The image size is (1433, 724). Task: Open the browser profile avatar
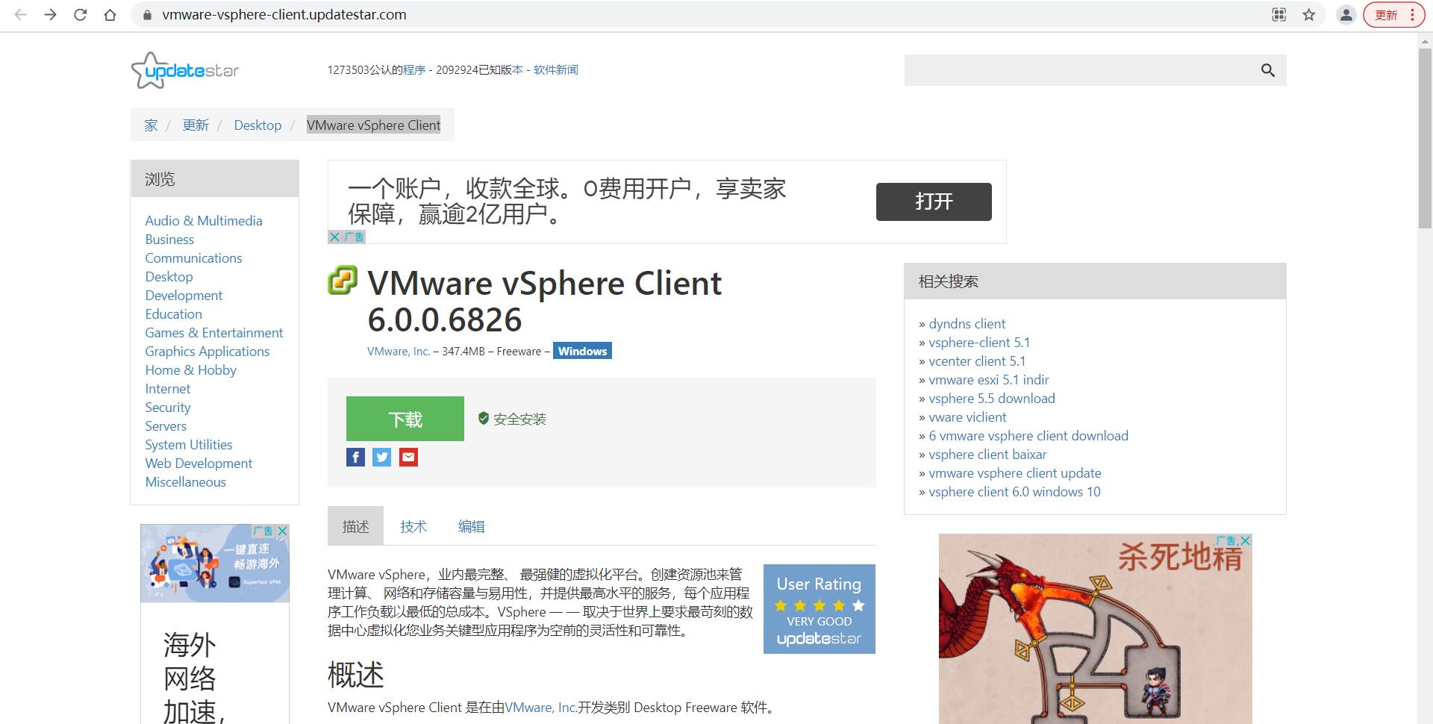click(1346, 15)
